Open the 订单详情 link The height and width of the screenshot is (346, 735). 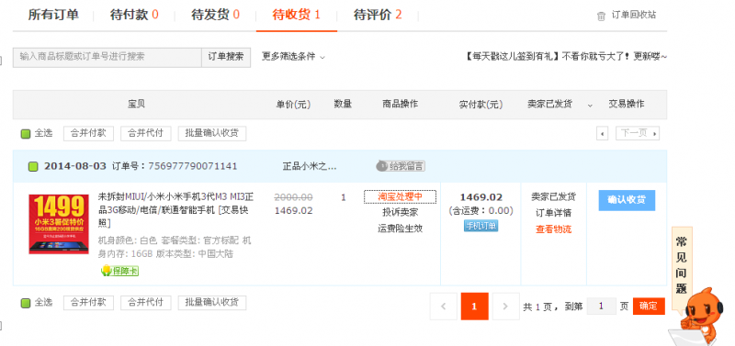[554, 213]
